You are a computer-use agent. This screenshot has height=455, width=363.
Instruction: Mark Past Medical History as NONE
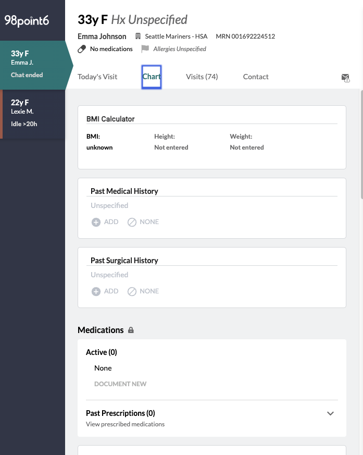[x=148, y=222]
